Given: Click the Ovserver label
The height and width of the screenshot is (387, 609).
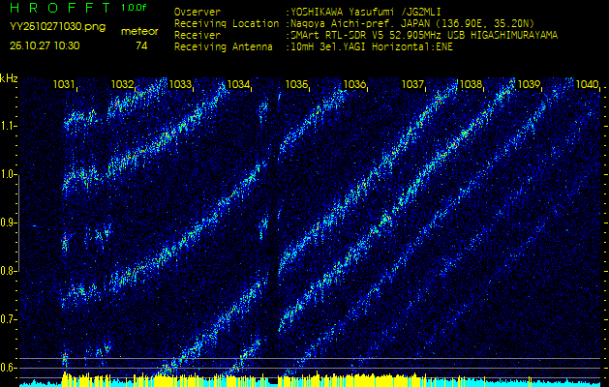Looking at the screenshot, I should 198,12.
